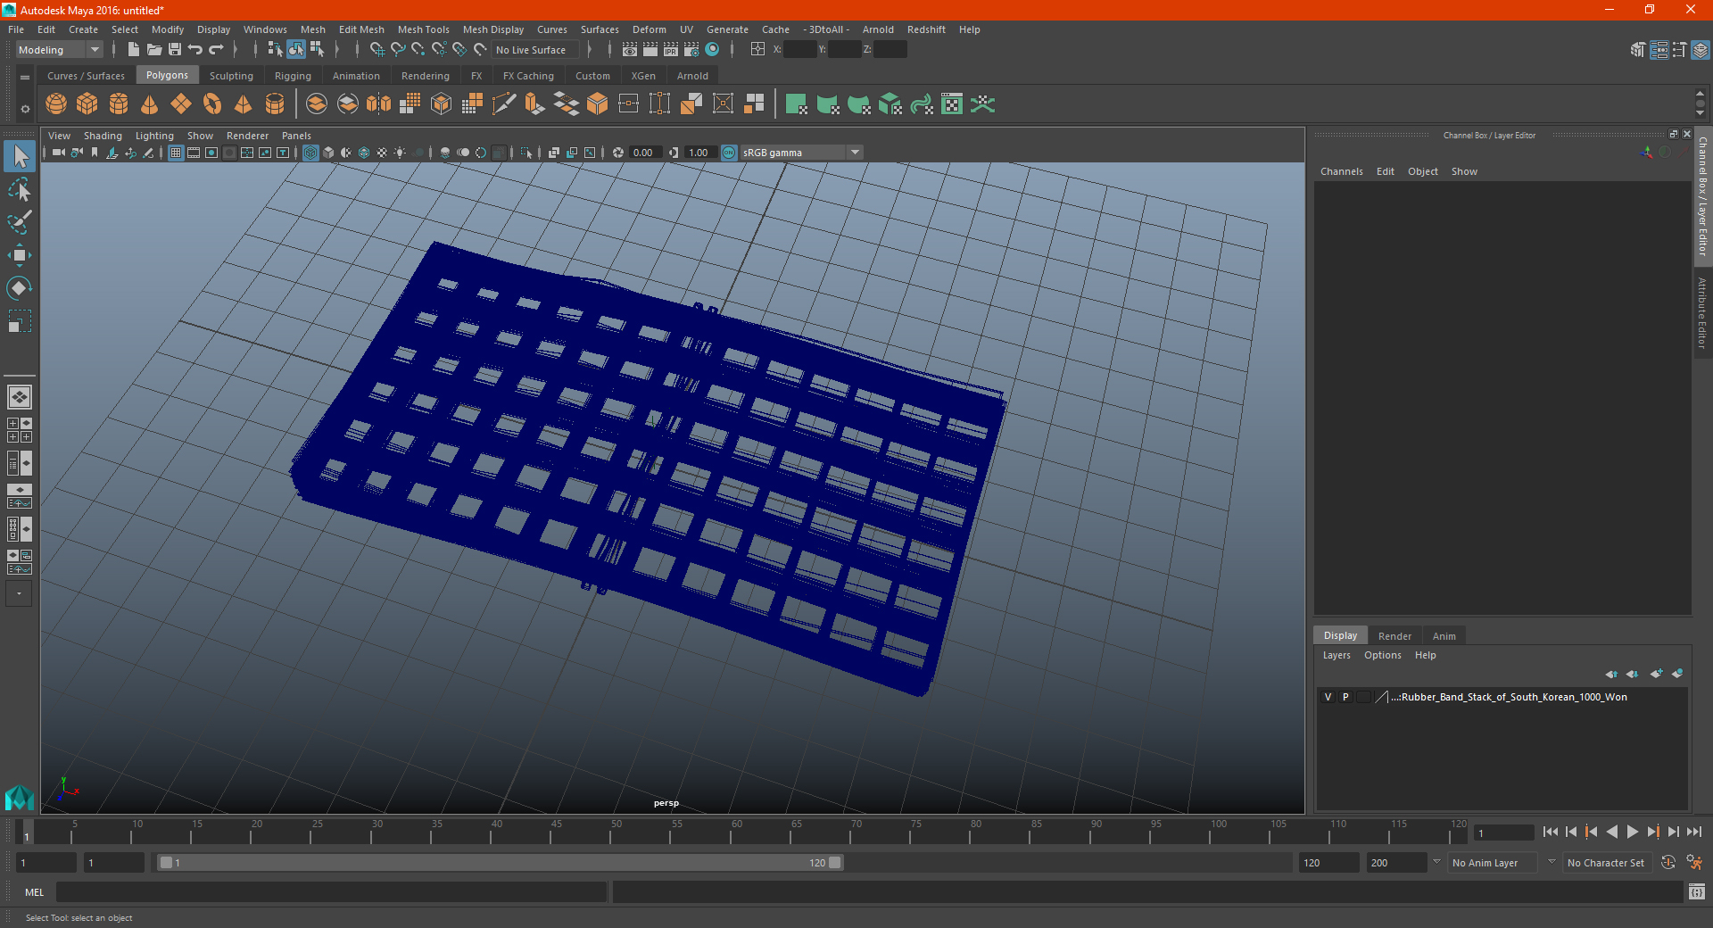This screenshot has width=1713, height=928.
Task: Go to the start of playback range
Action: pos(1551,832)
